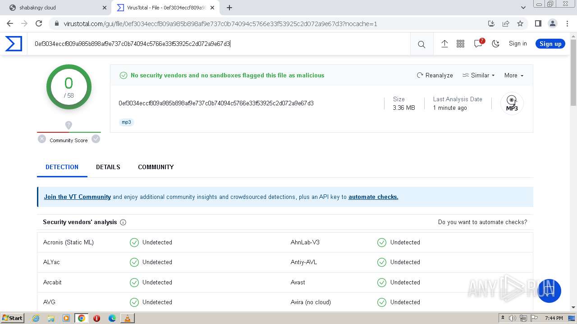Screen dimensions: 577x324
Task: Click Do you want to automate checks
Action: click(482, 222)
